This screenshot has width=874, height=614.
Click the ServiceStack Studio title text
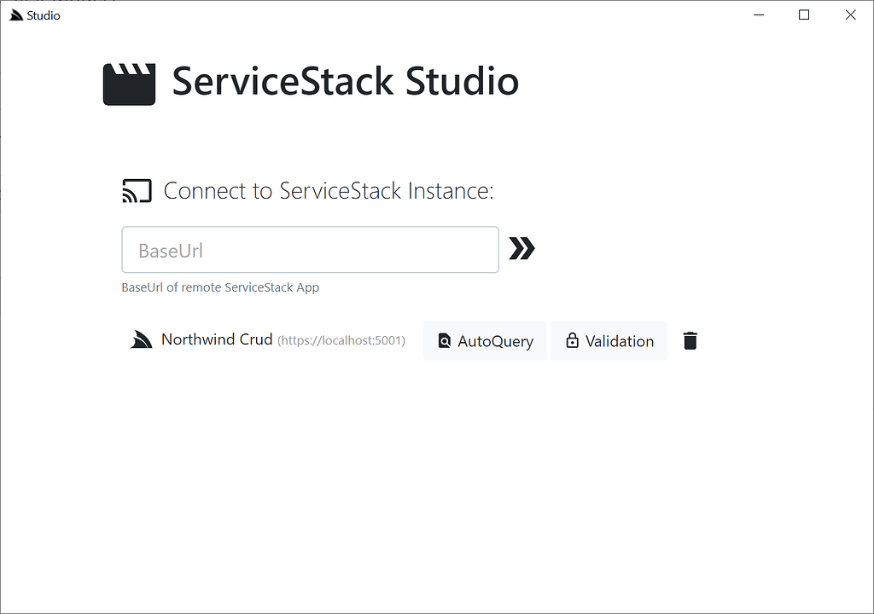345,82
